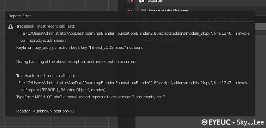The height and width of the screenshot is (128, 266).
Task: Click the Export path input field
Action: tap(214, 19)
